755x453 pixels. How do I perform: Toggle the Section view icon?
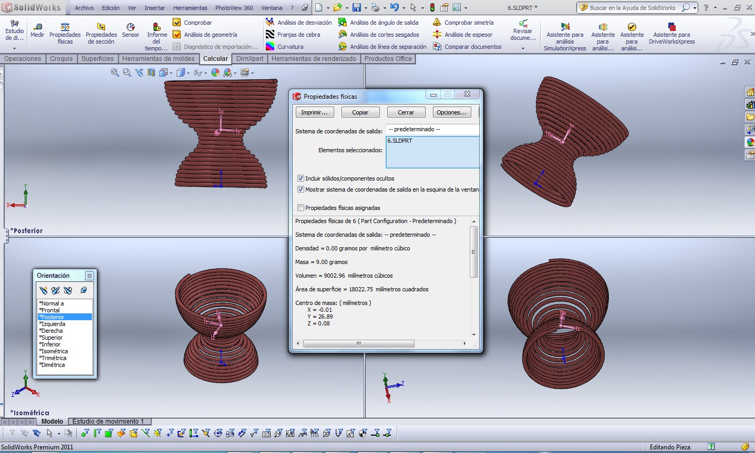click(x=151, y=72)
